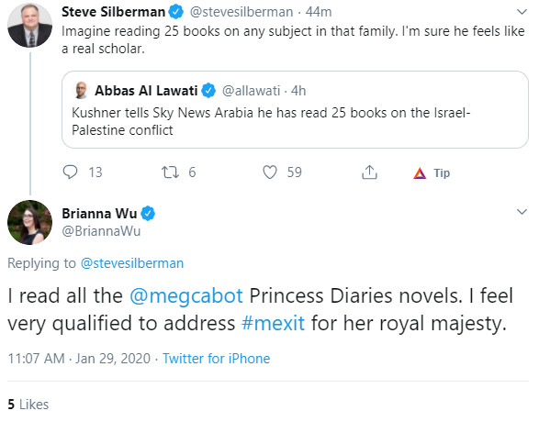The image size is (539, 422).
Task: Click the reply speech bubble icon
Action: 70,172
